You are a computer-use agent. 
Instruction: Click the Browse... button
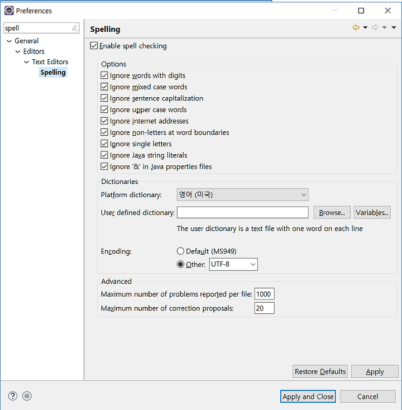click(x=332, y=213)
